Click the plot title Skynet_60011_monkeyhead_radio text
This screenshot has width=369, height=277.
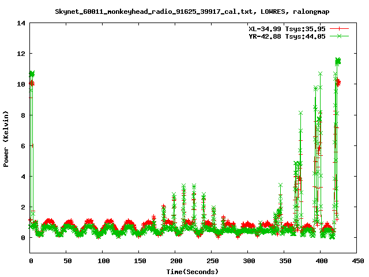click(192, 12)
